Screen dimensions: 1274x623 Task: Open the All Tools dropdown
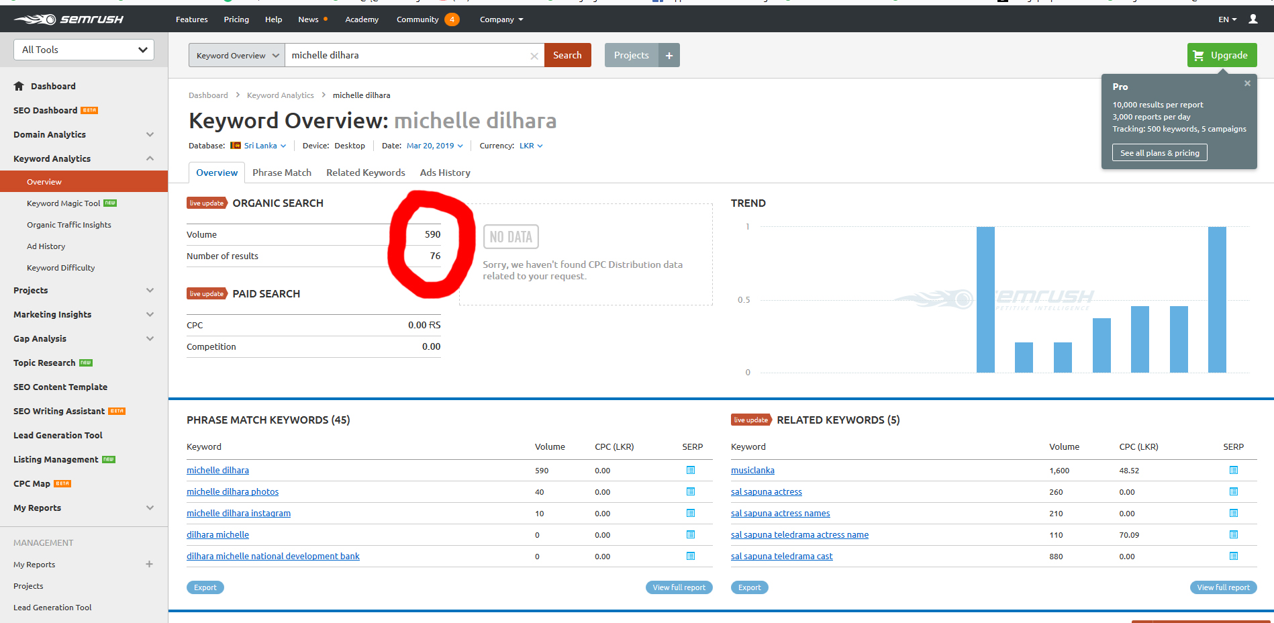point(84,50)
